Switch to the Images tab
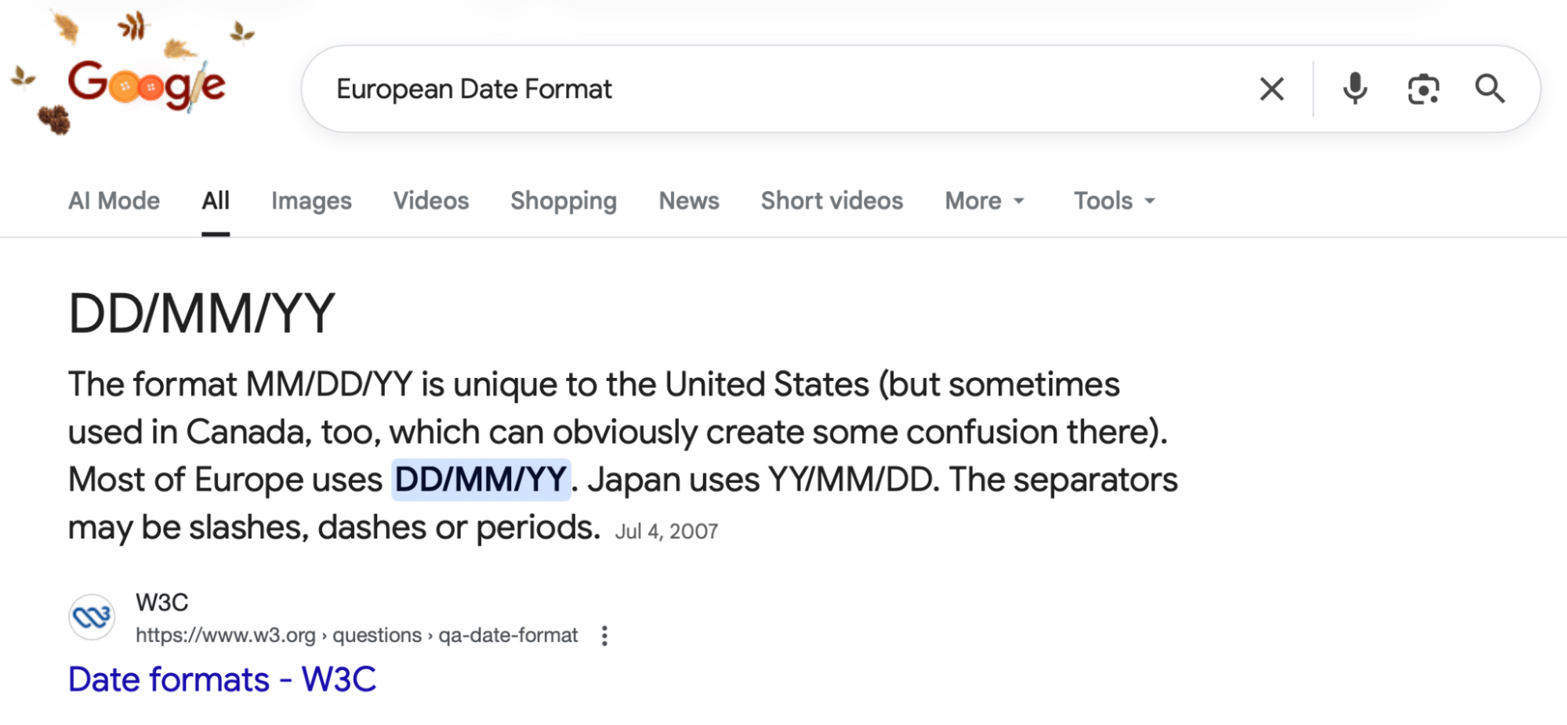The height and width of the screenshot is (725, 1567). [x=311, y=201]
